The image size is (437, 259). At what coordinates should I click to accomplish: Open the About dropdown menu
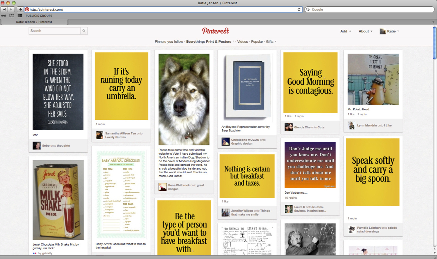[365, 31]
